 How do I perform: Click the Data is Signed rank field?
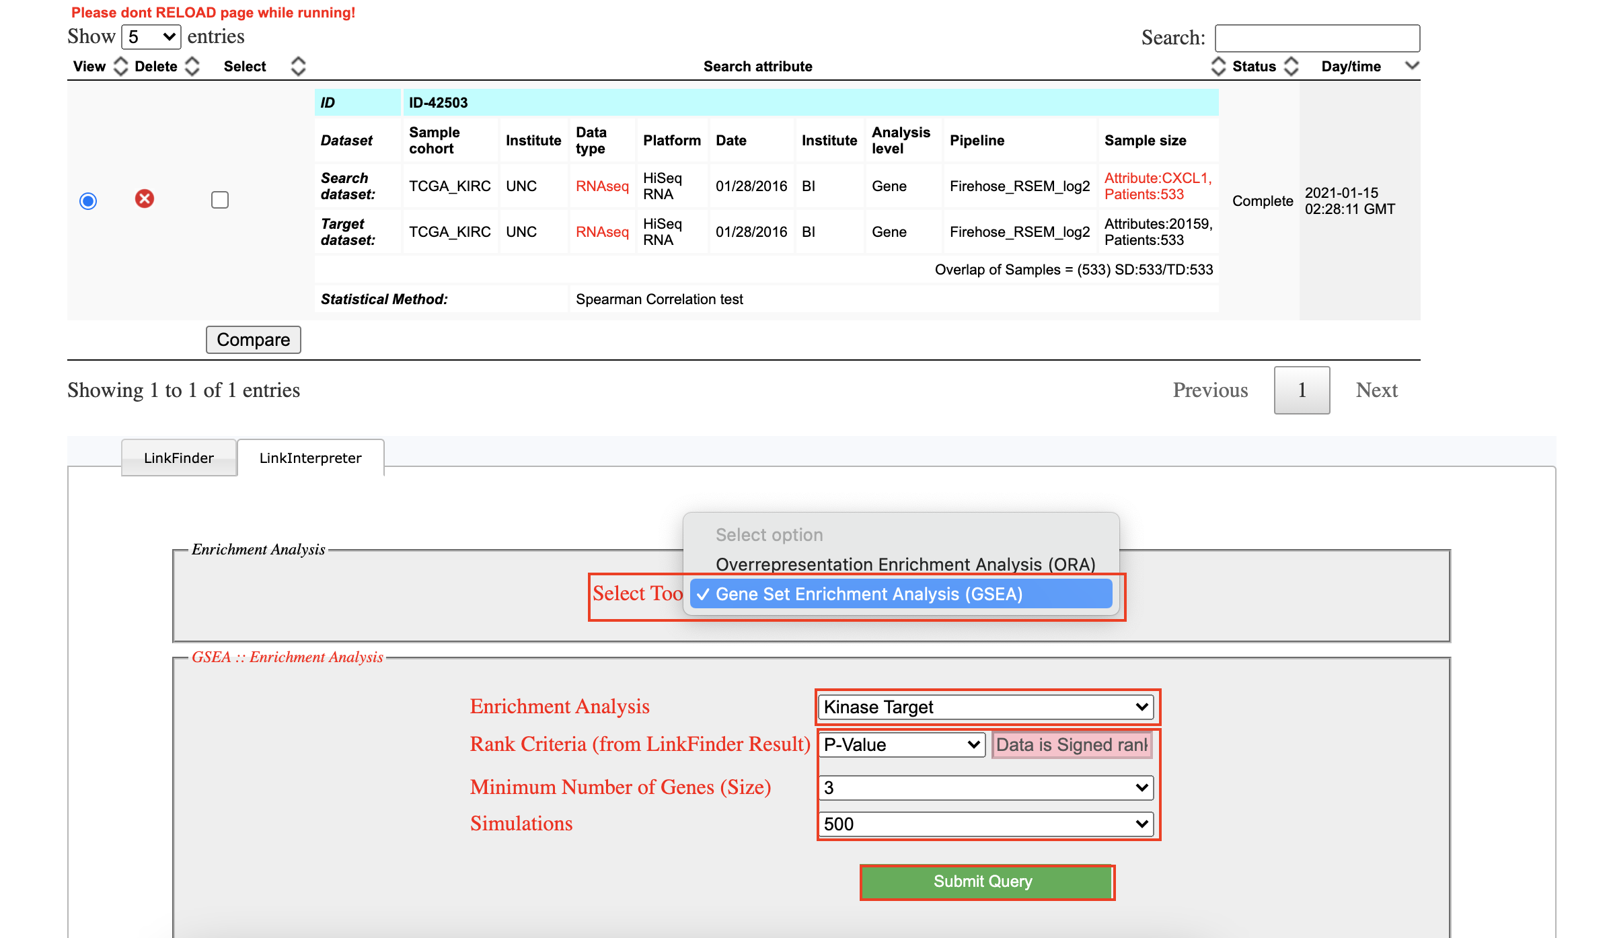pos(1072,745)
